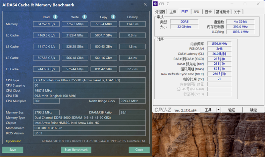The height and width of the screenshot is (157, 265).
Task: Click the Memory Latency value field
Action: (132, 24)
